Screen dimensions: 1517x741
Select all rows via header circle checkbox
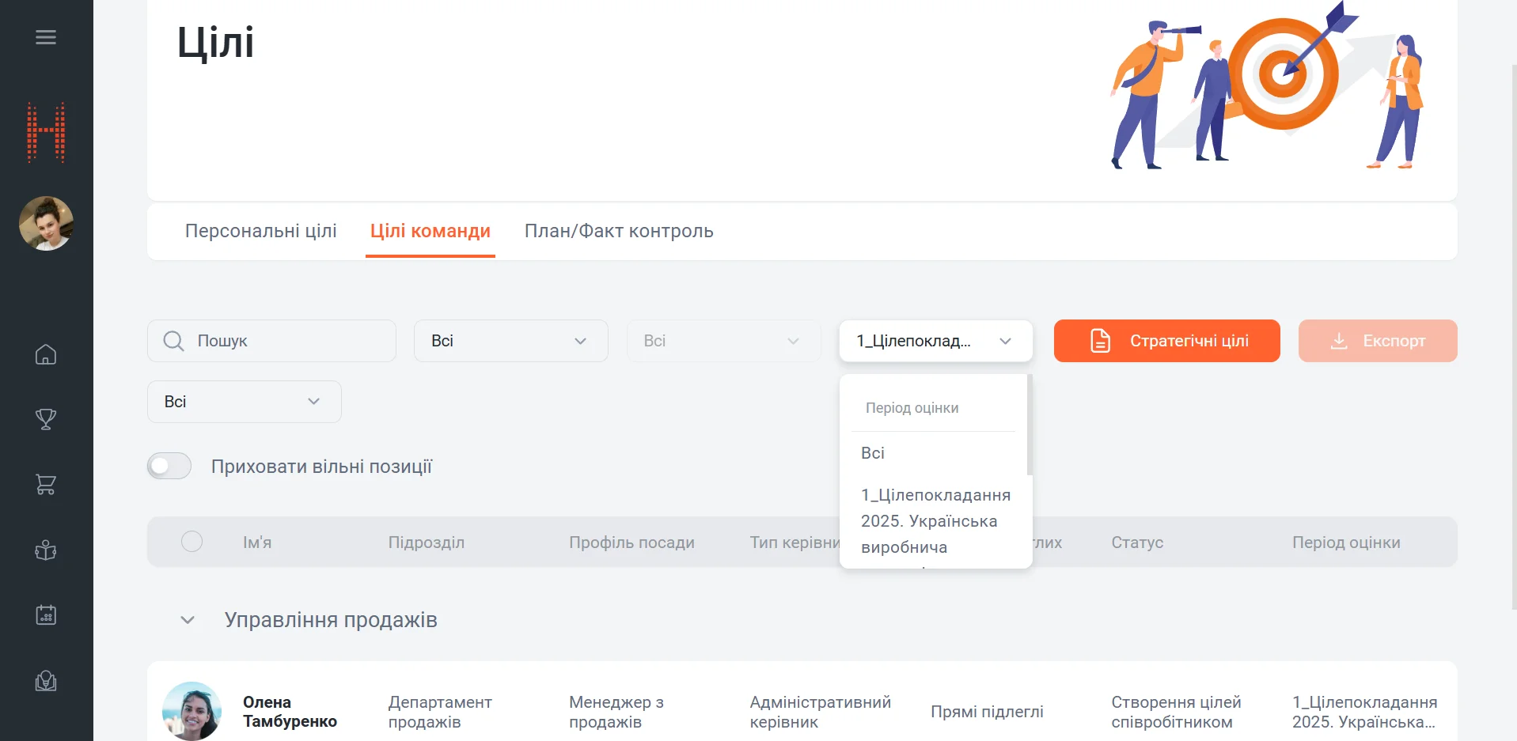[x=192, y=542]
